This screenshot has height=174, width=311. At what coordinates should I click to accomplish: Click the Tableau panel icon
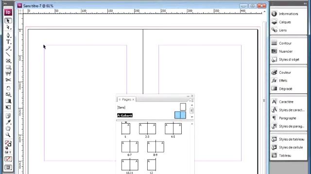point(274,156)
